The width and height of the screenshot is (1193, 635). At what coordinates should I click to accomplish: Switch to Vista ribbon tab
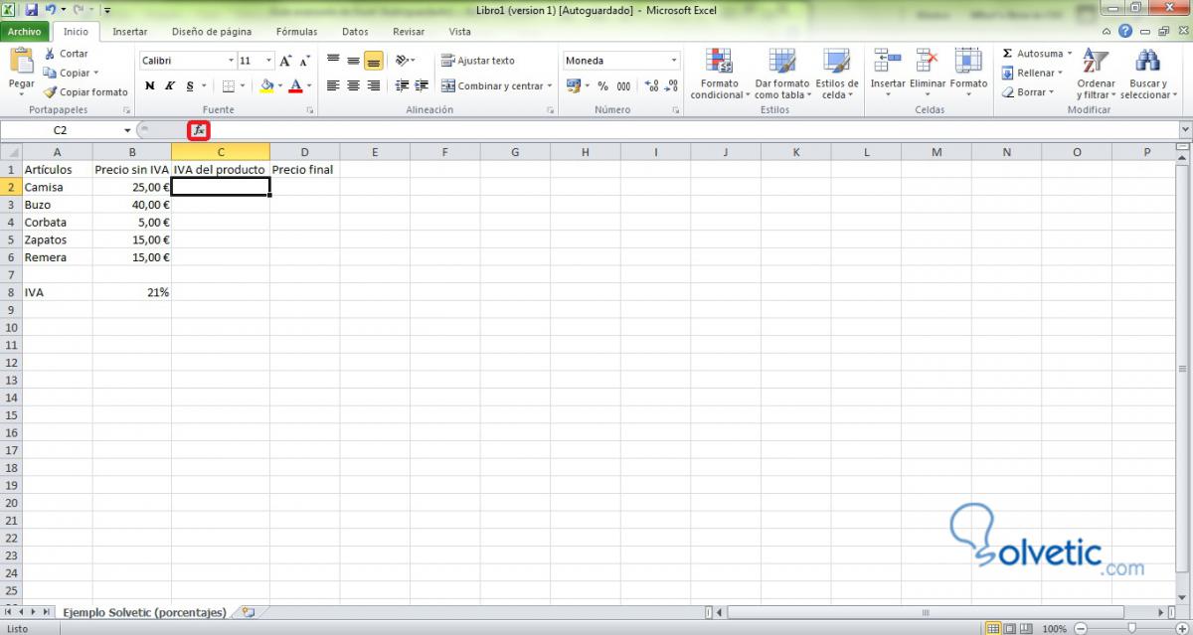coord(460,32)
